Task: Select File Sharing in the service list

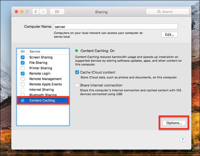Action: click(38, 63)
